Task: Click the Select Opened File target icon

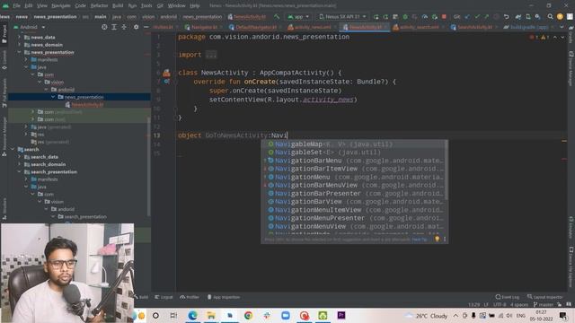Action: [104, 27]
